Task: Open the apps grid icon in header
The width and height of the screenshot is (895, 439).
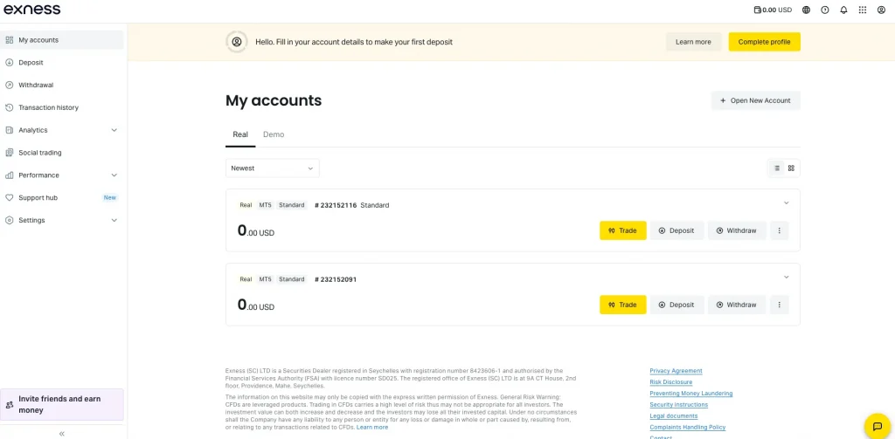Action: pyautogui.click(x=863, y=10)
